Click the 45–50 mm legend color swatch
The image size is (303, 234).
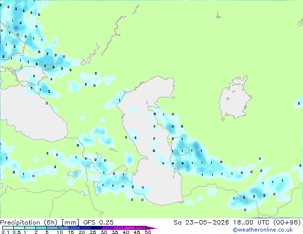click(x=141, y=228)
